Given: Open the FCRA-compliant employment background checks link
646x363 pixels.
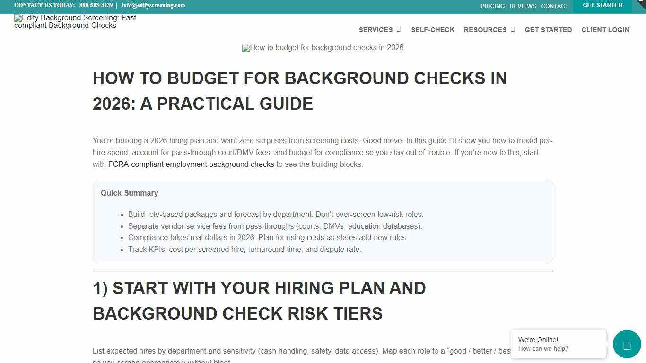Looking at the screenshot, I should pos(191,164).
